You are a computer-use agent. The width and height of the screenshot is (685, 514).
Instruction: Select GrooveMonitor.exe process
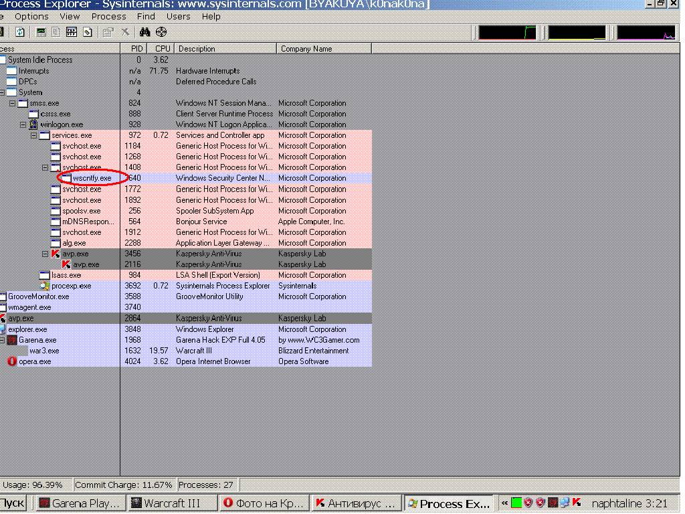[x=39, y=296]
